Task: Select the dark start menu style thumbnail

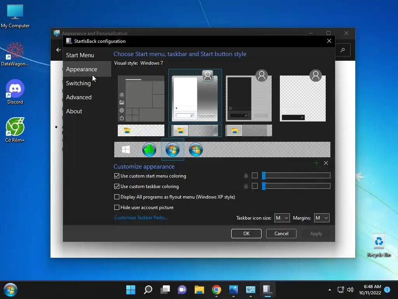Action: (249, 96)
